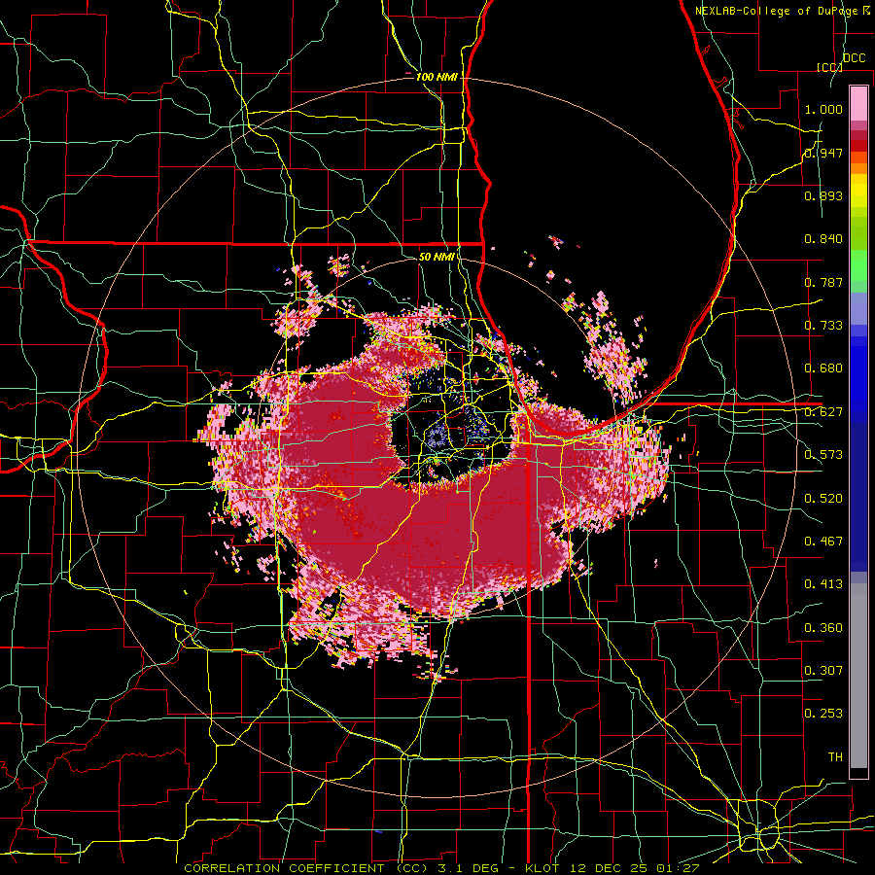Select the 0.787 scale value
The image size is (875, 875).
point(823,282)
